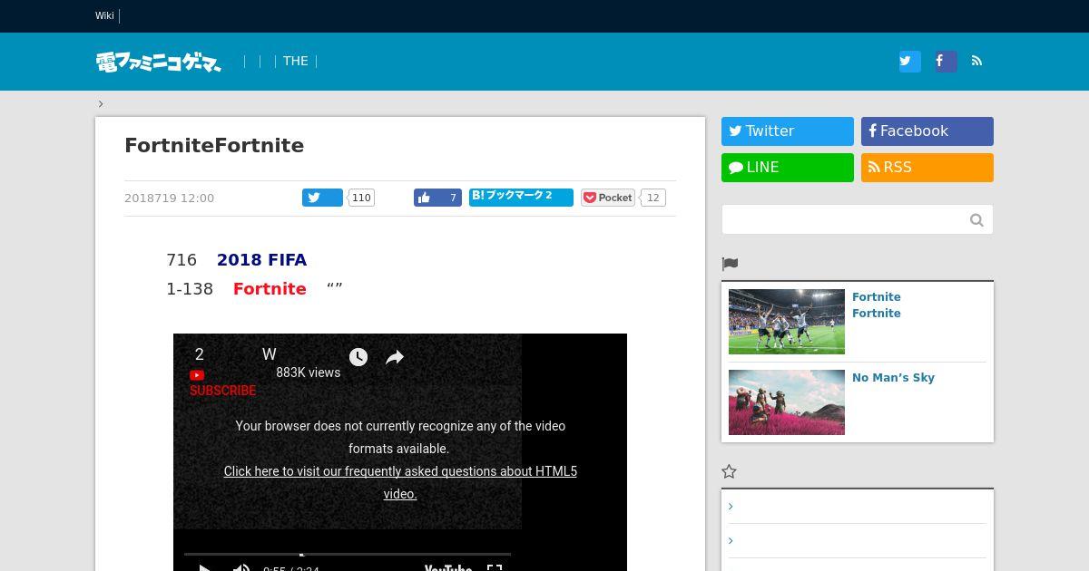Viewport: 1089px width, 571px height.
Task: Open the No Man's Sky thumbnail
Action: tap(787, 402)
